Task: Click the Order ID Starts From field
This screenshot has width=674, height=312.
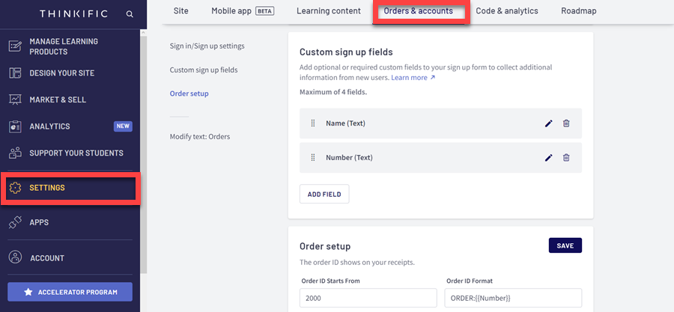Action: [x=368, y=298]
